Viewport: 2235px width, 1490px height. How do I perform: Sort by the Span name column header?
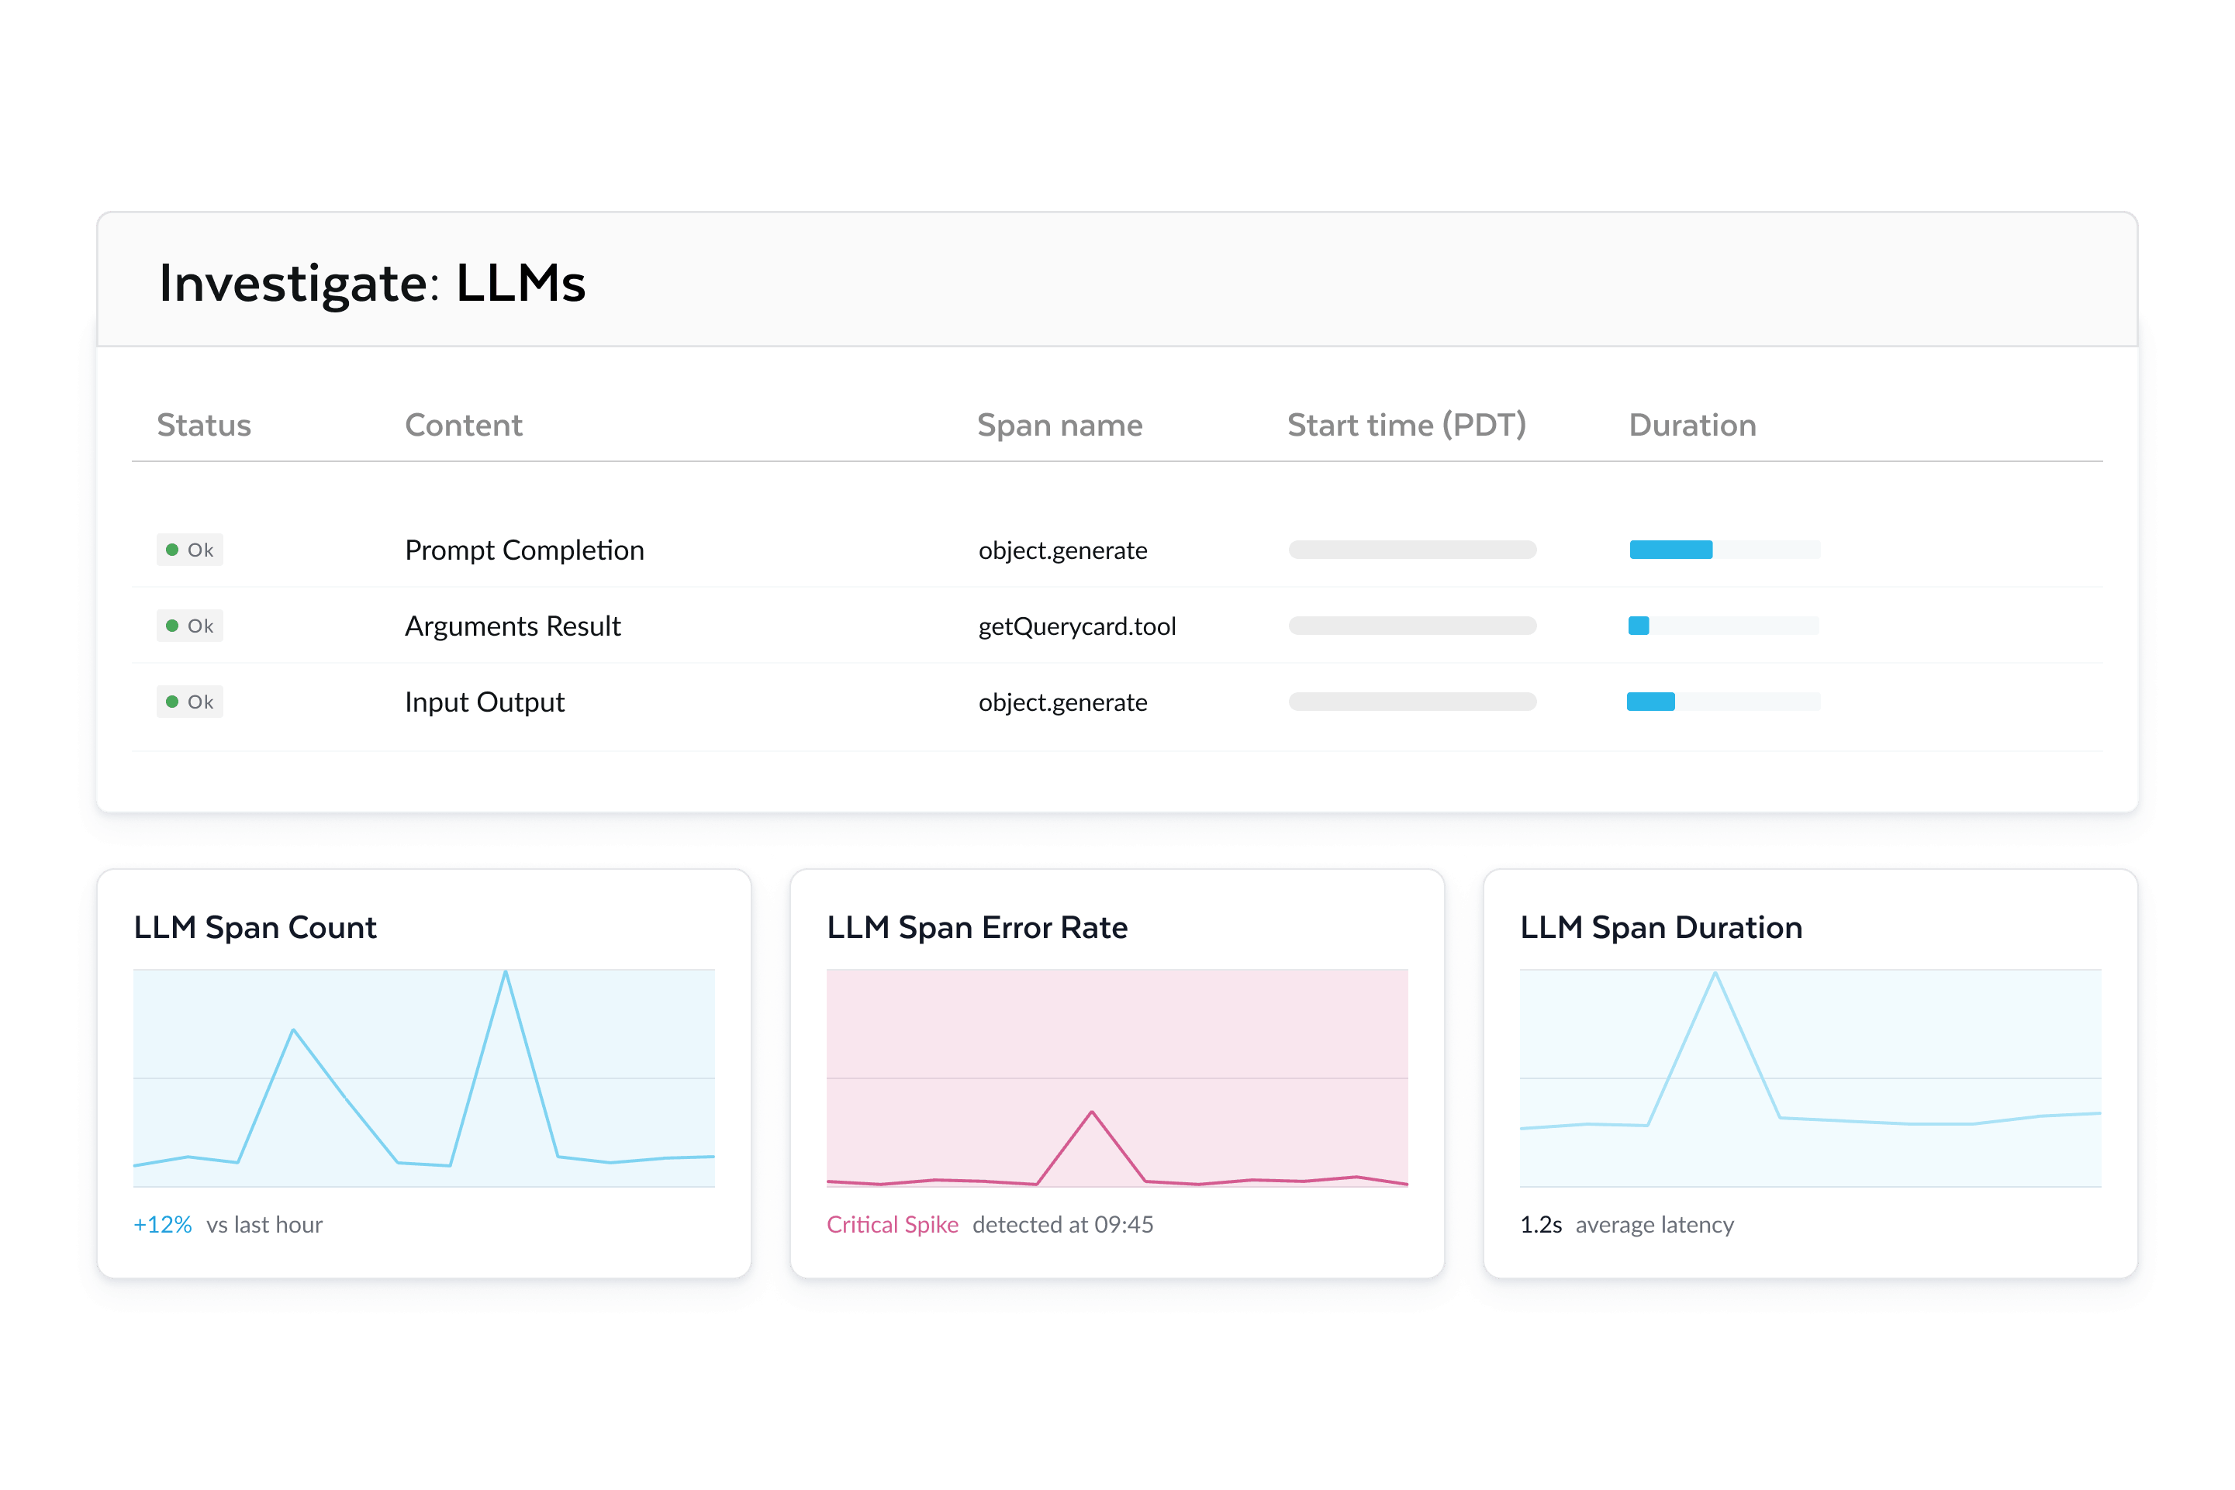(1060, 425)
